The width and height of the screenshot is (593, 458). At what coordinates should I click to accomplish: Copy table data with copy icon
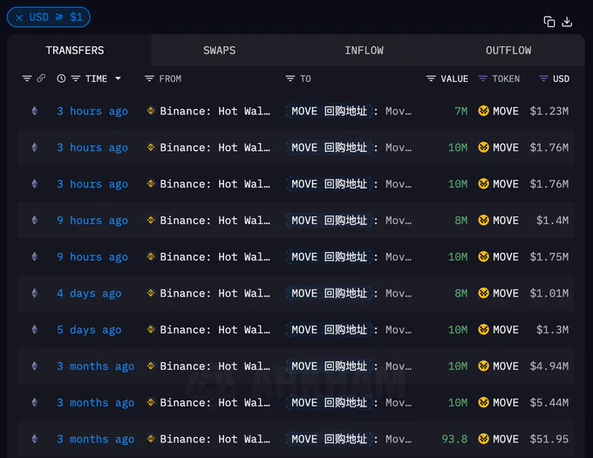click(549, 22)
